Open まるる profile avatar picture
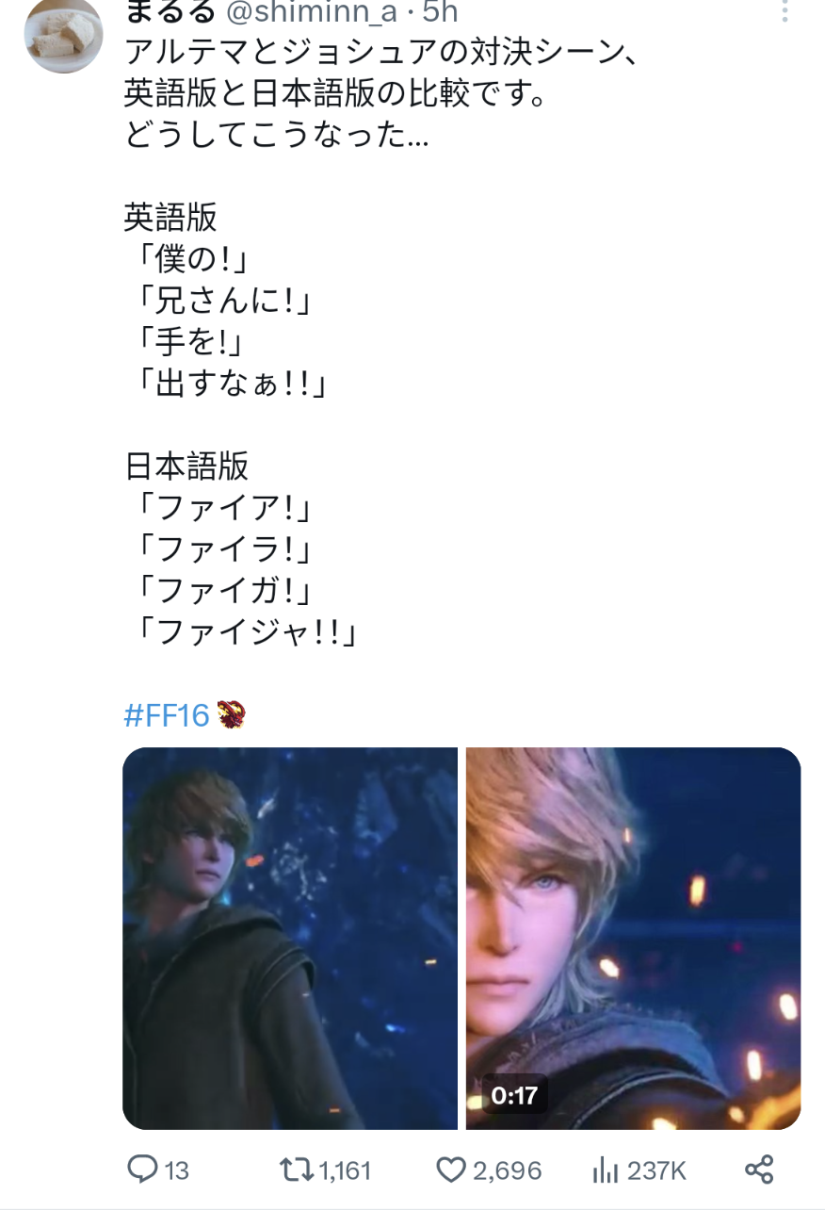The height and width of the screenshot is (1227, 825). (x=63, y=34)
